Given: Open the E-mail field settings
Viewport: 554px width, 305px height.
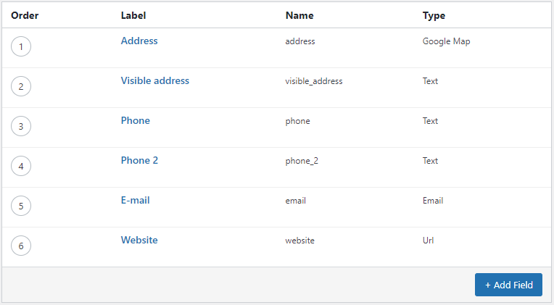Looking at the screenshot, I should tap(136, 201).
